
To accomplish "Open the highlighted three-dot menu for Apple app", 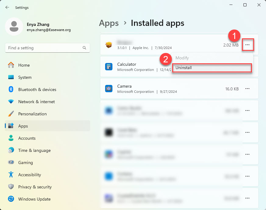I will [247, 45].
